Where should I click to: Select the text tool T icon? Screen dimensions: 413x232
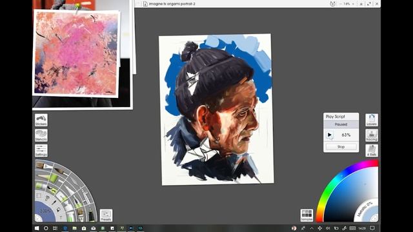coord(61,217)
